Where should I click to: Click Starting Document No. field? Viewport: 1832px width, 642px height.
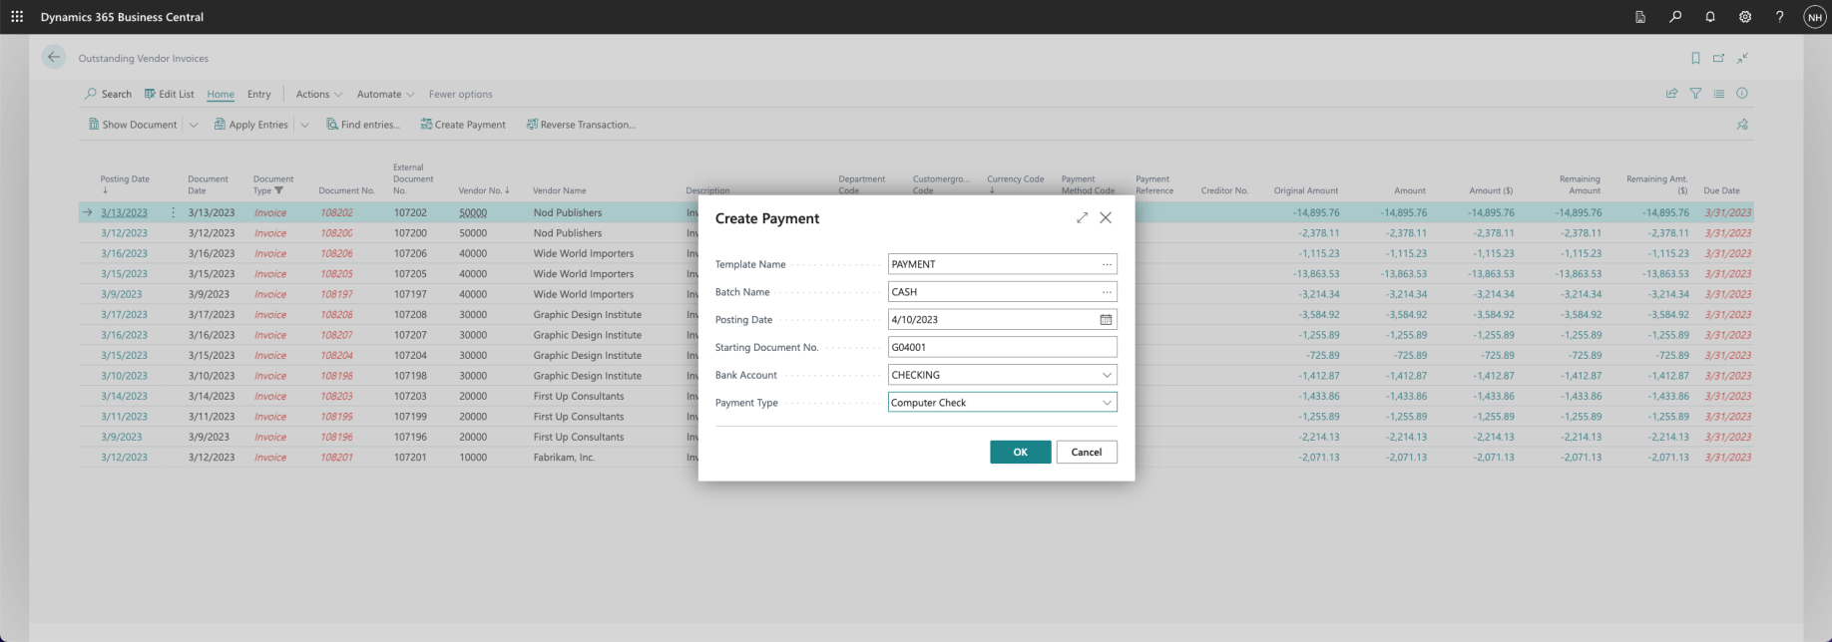pos(1002,347)
